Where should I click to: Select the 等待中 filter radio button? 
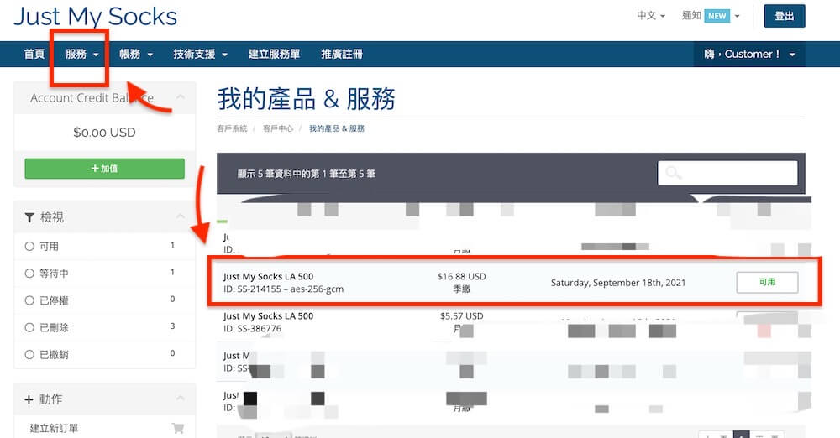29,274
